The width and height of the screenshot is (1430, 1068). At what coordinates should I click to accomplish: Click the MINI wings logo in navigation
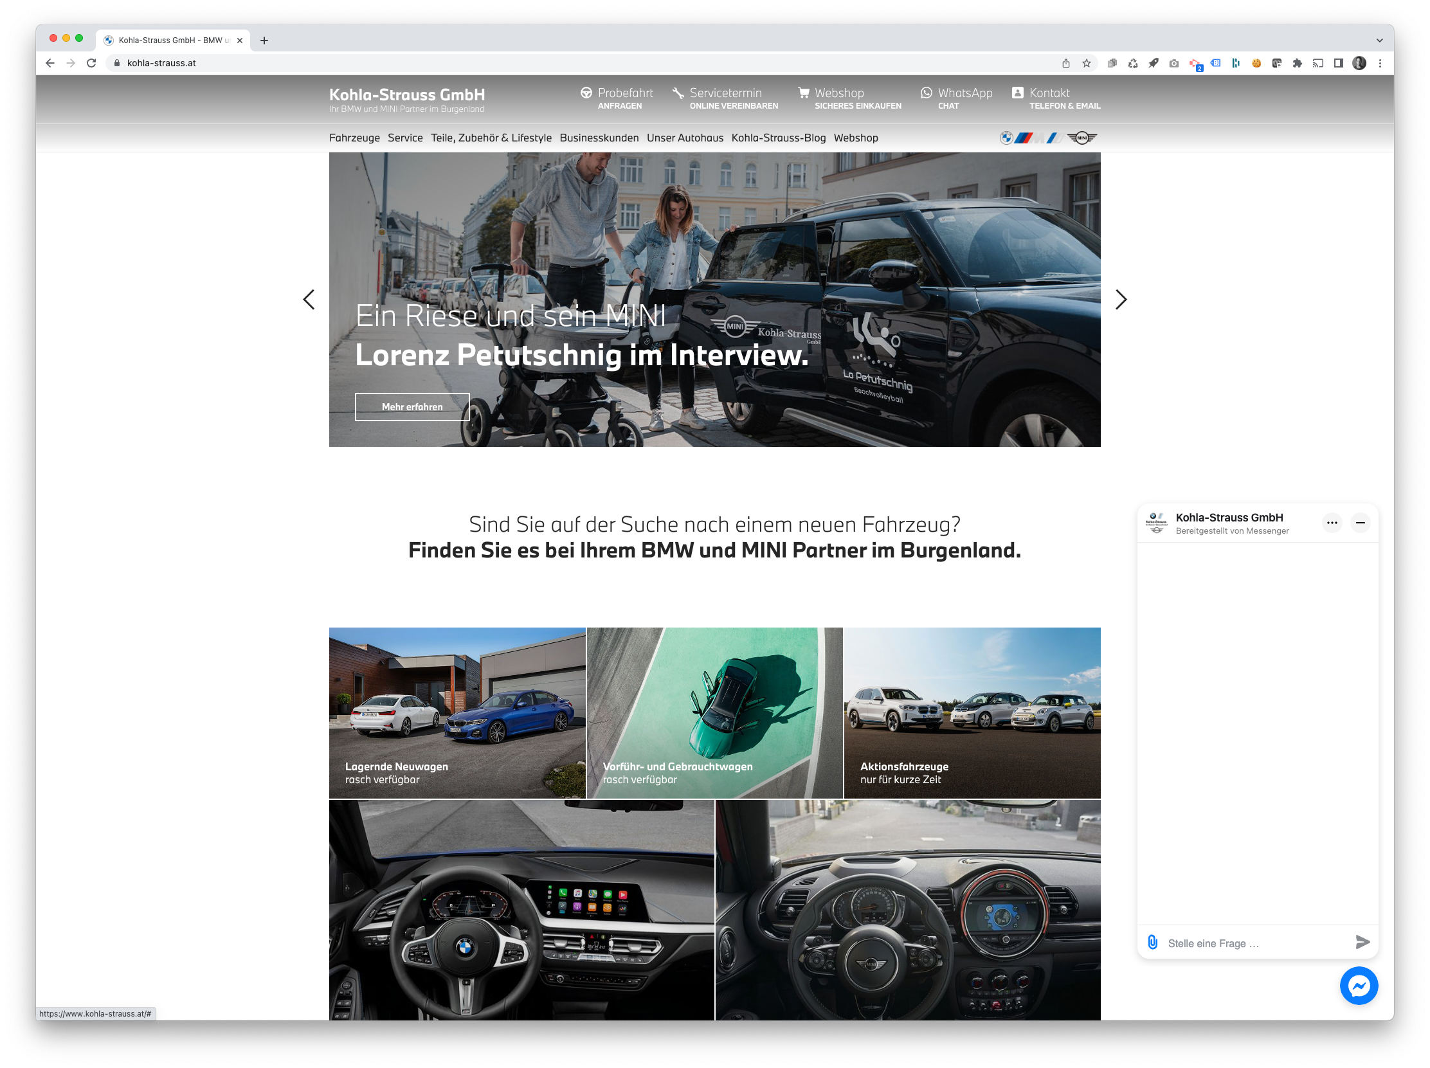pyautogui.click(x=1082, y=138)
